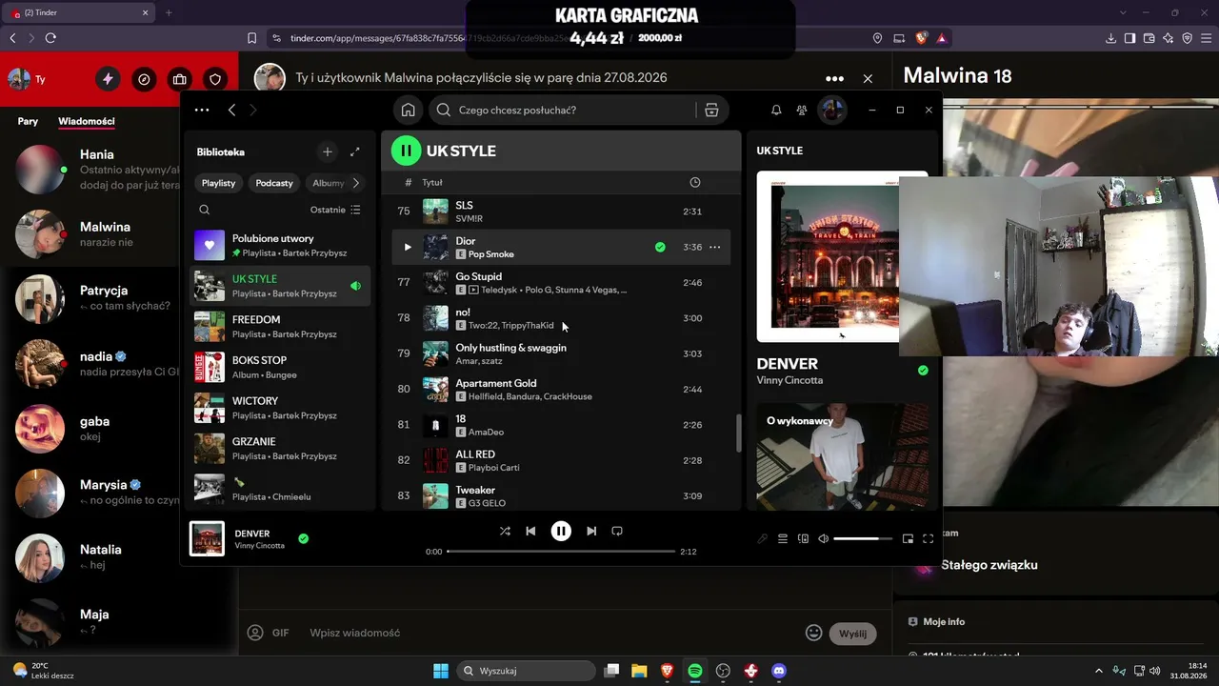
Task: Open Browse icon in Spotify search bar
Action: coord(711,110)
